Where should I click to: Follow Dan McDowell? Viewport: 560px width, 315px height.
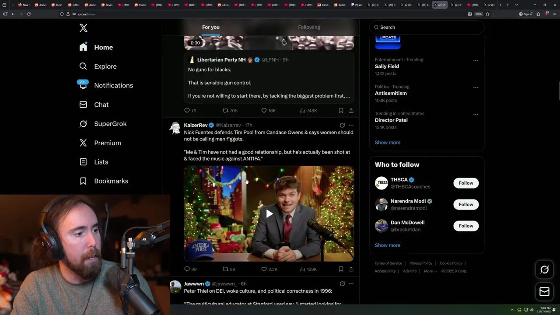click(x=466, y=226)
